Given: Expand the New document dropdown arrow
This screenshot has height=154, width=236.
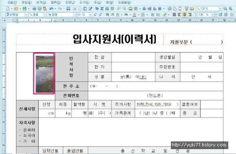Looking at the screenshot, I should (12, 9).
